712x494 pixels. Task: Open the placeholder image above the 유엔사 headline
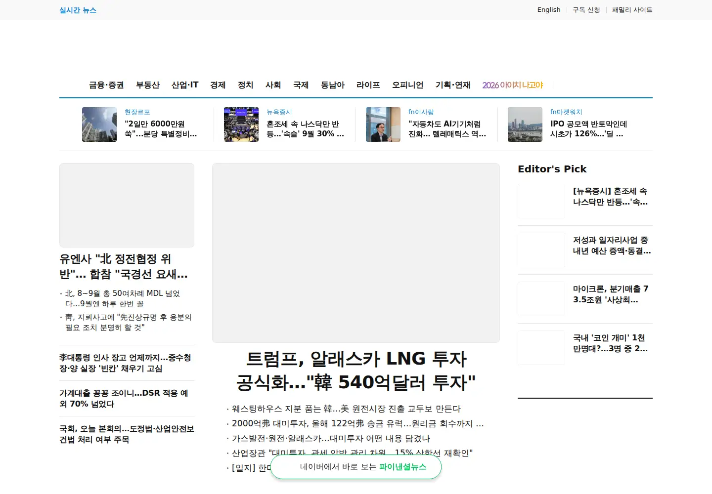[127, 205]
